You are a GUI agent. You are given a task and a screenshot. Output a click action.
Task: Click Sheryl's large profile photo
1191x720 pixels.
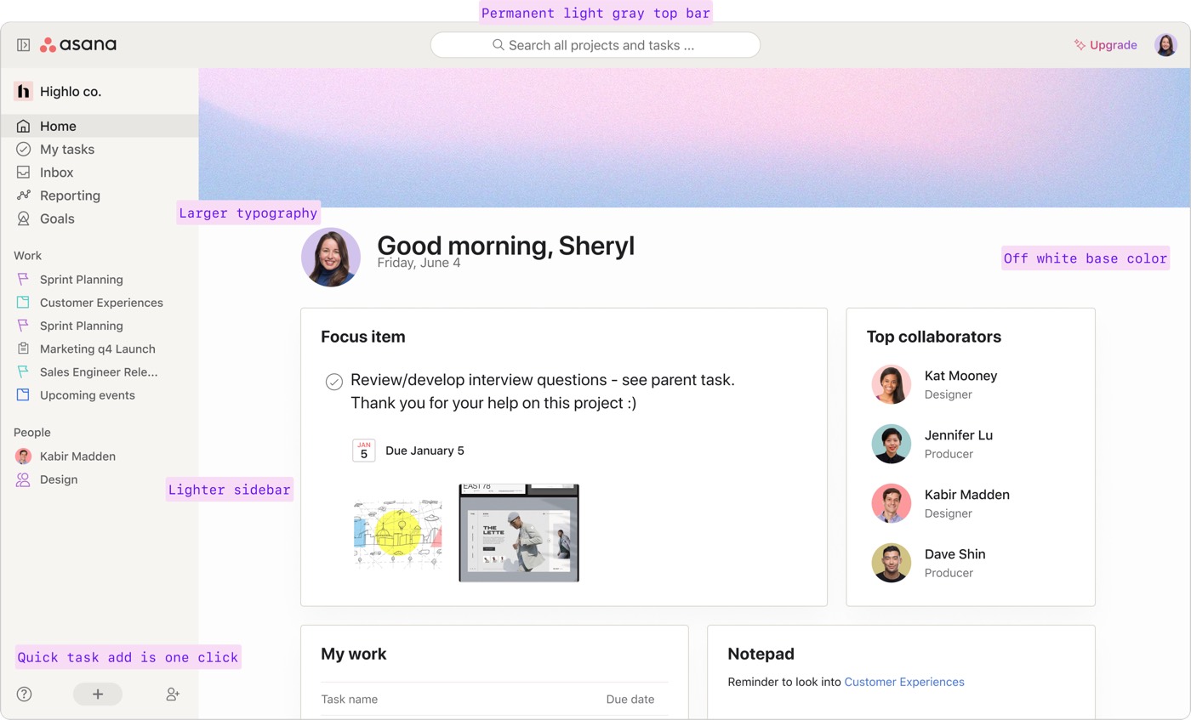[331, 257]
